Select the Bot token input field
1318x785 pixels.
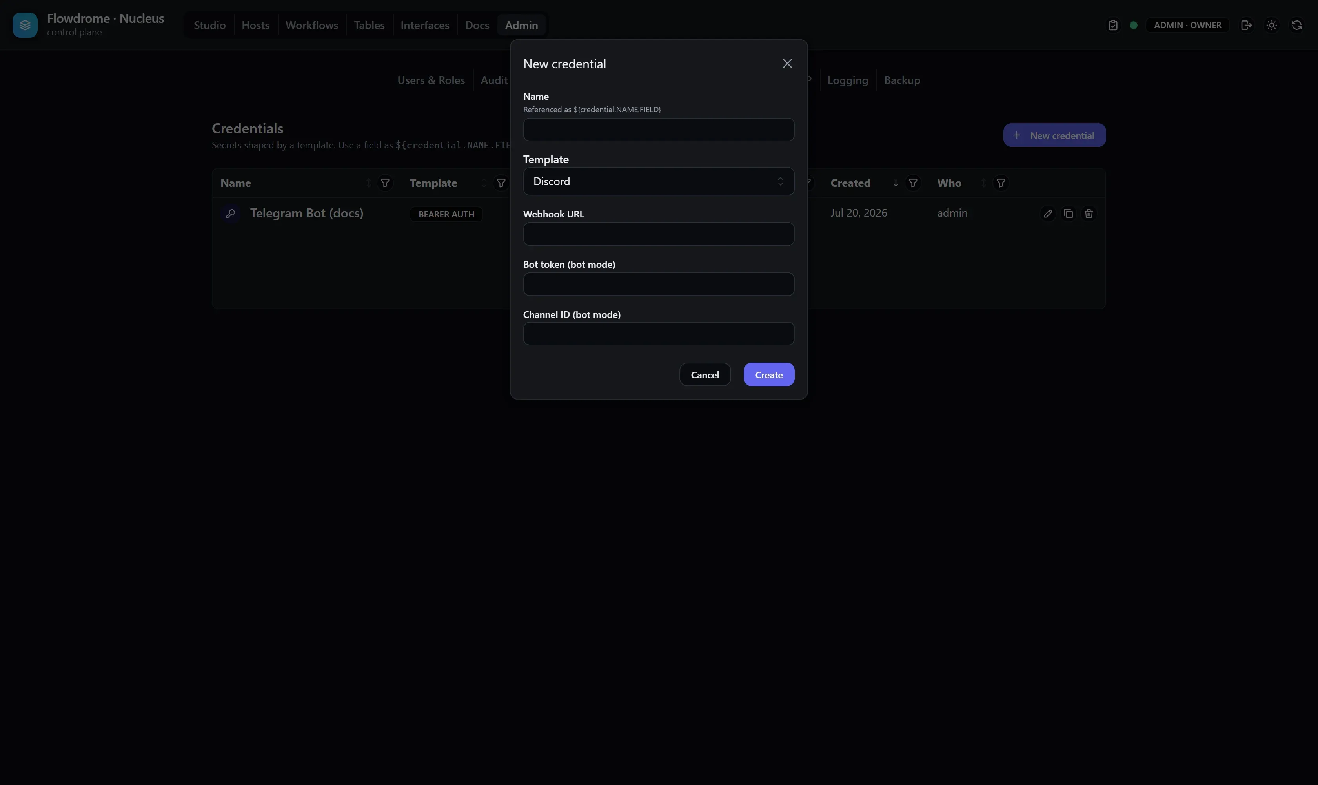[658, 284]
